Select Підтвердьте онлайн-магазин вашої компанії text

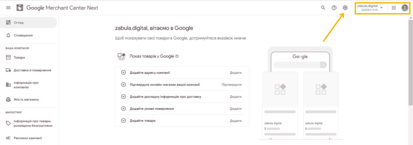[165, 85]
